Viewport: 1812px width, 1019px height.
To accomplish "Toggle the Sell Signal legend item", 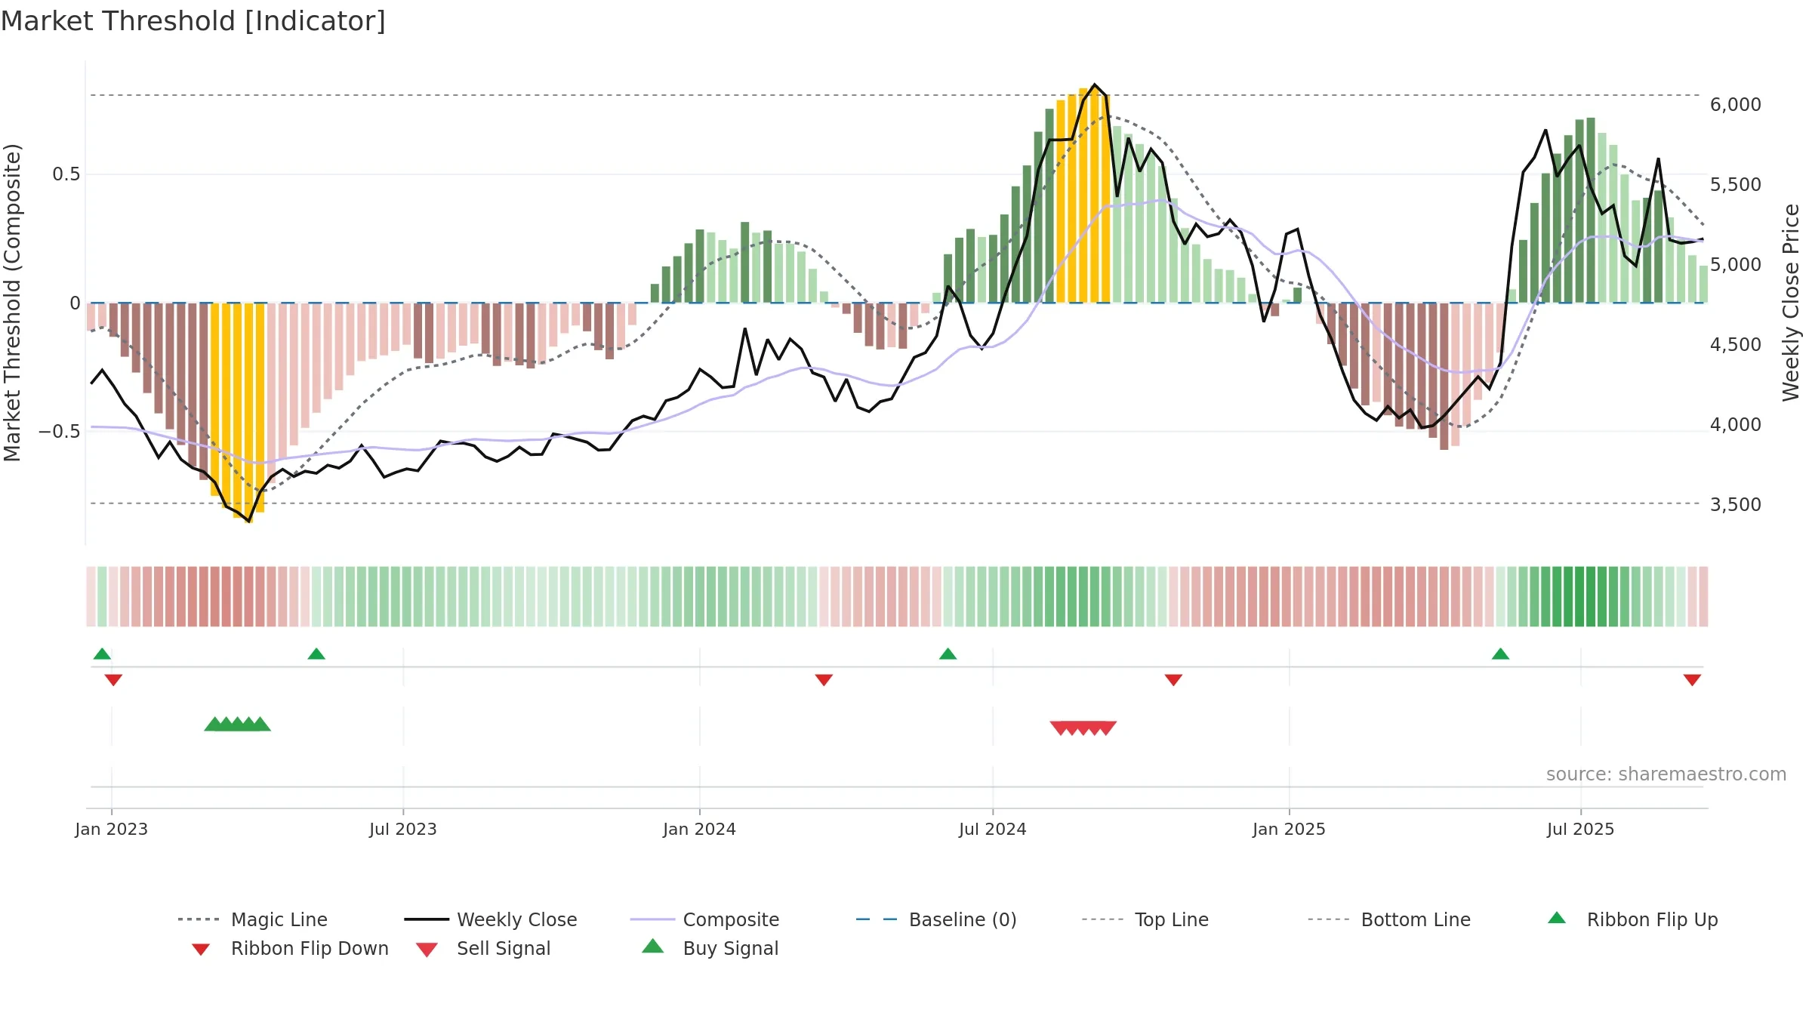I will (x=483, y=949).
